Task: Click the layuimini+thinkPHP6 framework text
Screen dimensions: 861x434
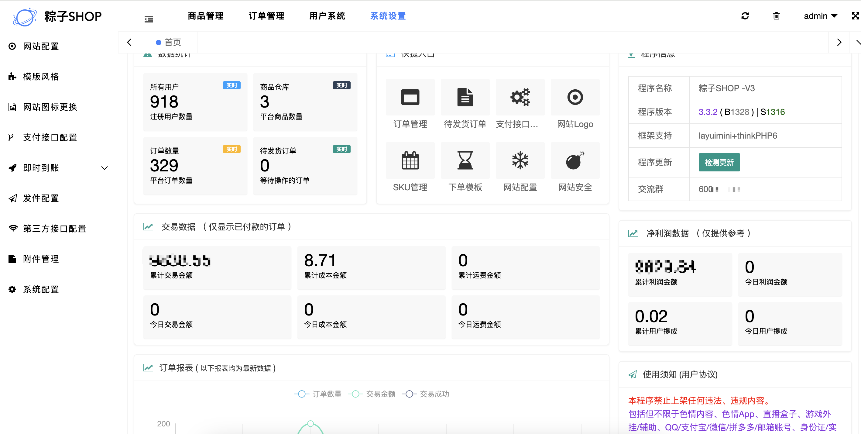Action: coord(738,136)
